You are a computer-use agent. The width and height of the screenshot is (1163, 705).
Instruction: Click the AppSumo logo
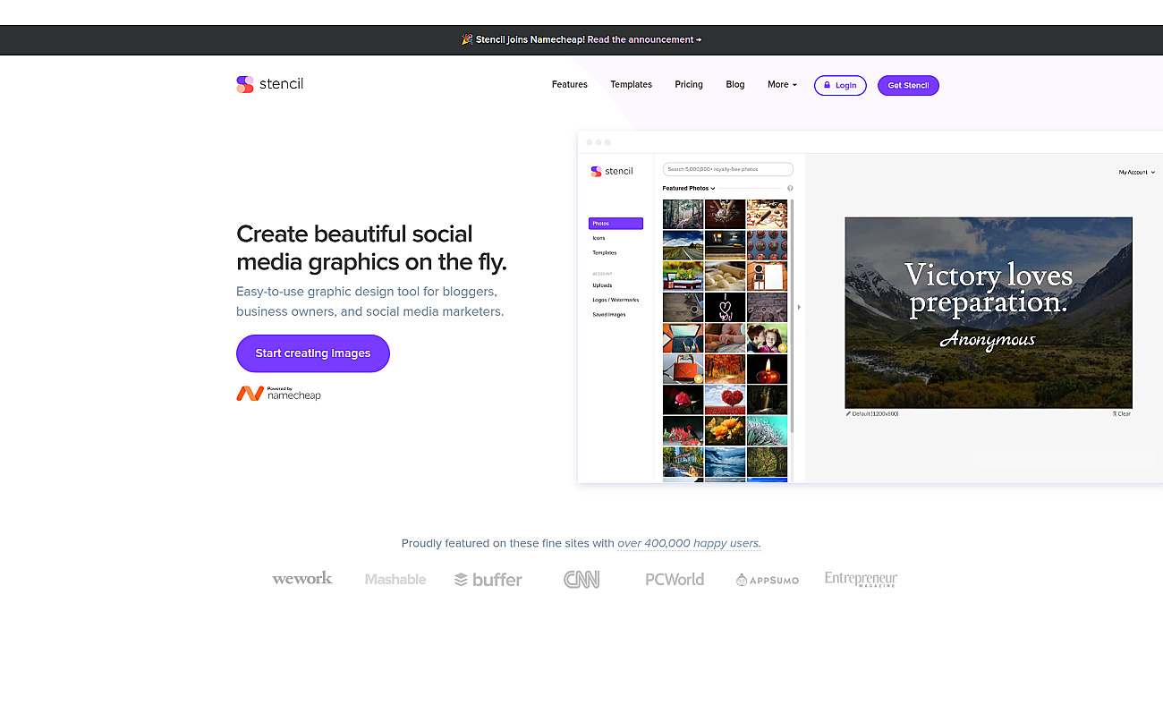(768, 580)
